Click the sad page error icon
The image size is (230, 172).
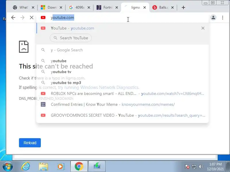point(24,47)
